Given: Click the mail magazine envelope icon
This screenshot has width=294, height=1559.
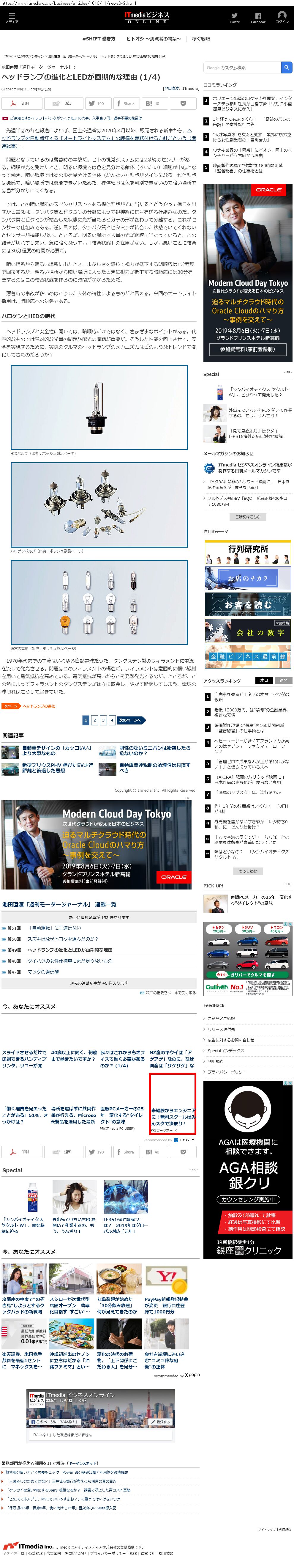Looking at the screenshot, I should click(209, 468).
